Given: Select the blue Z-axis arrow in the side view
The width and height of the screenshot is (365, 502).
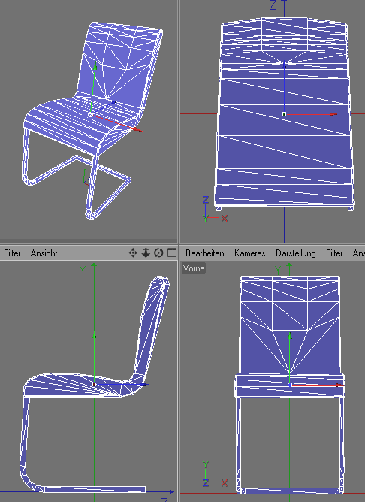Looking at the screenshot, I should point(143,385).
